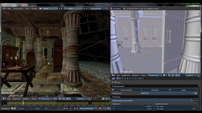Add a new screen layout with plus
This screenshot has height=113, width=202.
pos(59,8)
